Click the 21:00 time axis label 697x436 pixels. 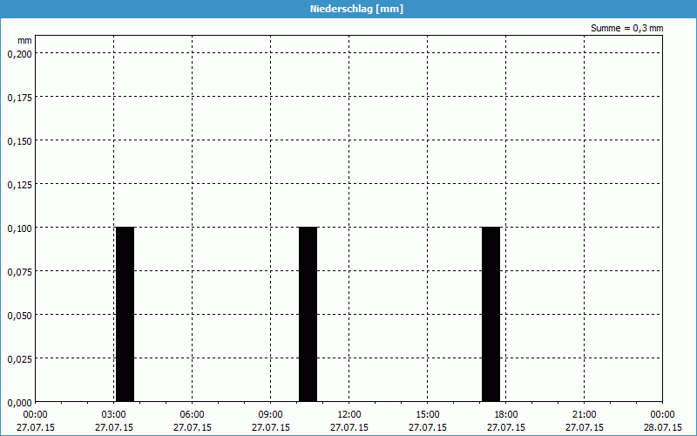pos(585,415)
